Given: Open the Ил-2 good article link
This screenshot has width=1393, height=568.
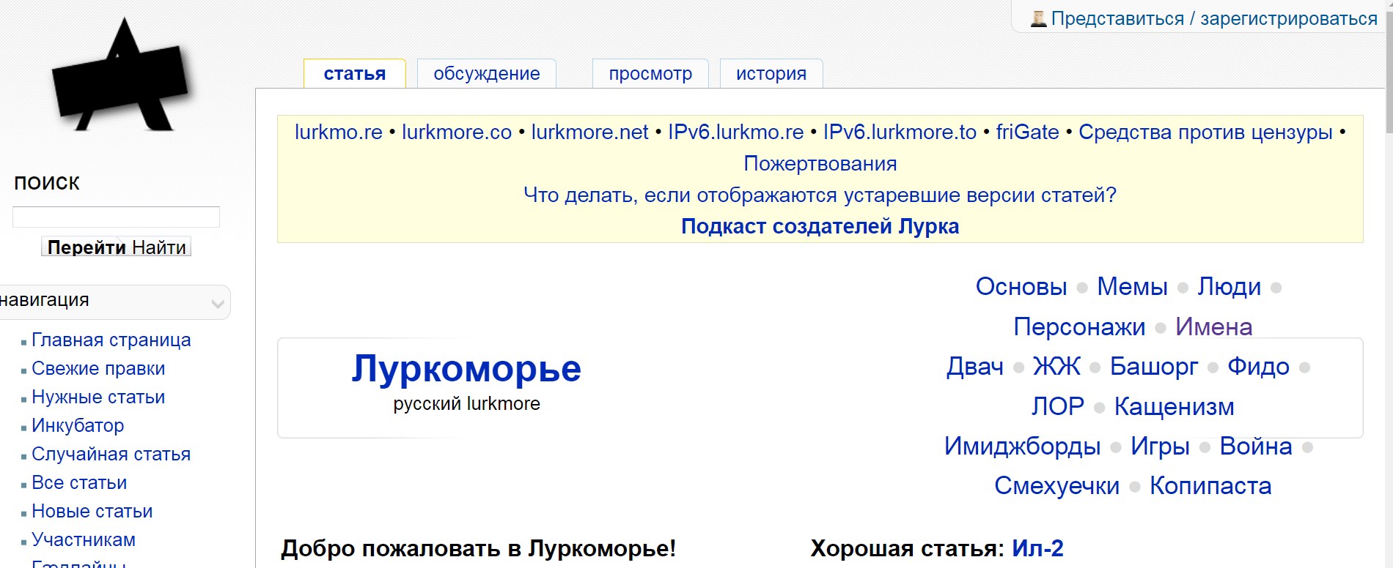Looking at the screenshot, I should 1037,548.
